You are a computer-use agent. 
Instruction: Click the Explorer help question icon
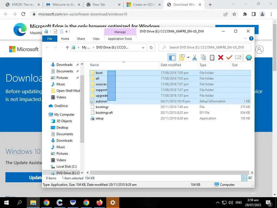pos(251,38)
